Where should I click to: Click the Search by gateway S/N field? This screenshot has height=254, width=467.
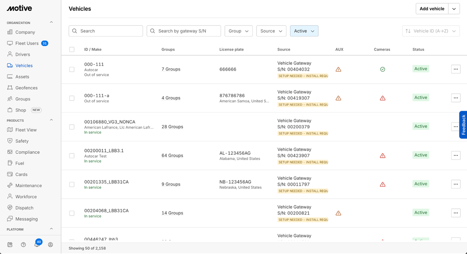[x=184, y=31]
